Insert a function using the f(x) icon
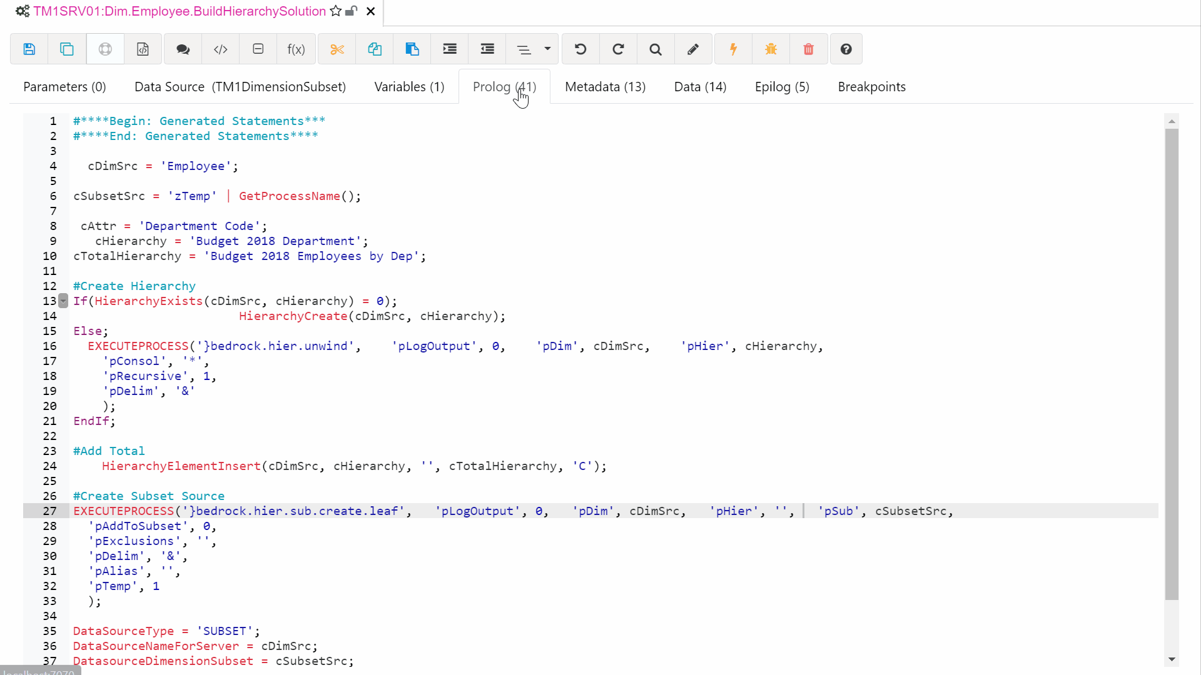Viewport: 1201px width, 675px height. pyautogui.click(x=296, y=49)
